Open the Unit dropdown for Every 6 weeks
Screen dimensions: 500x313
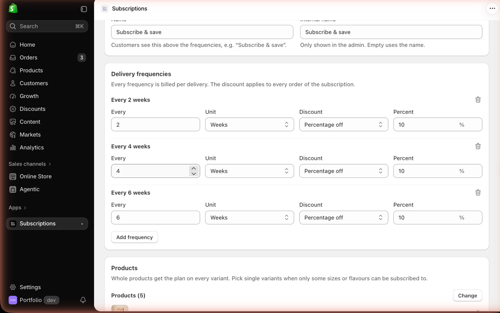coord(250,218)
